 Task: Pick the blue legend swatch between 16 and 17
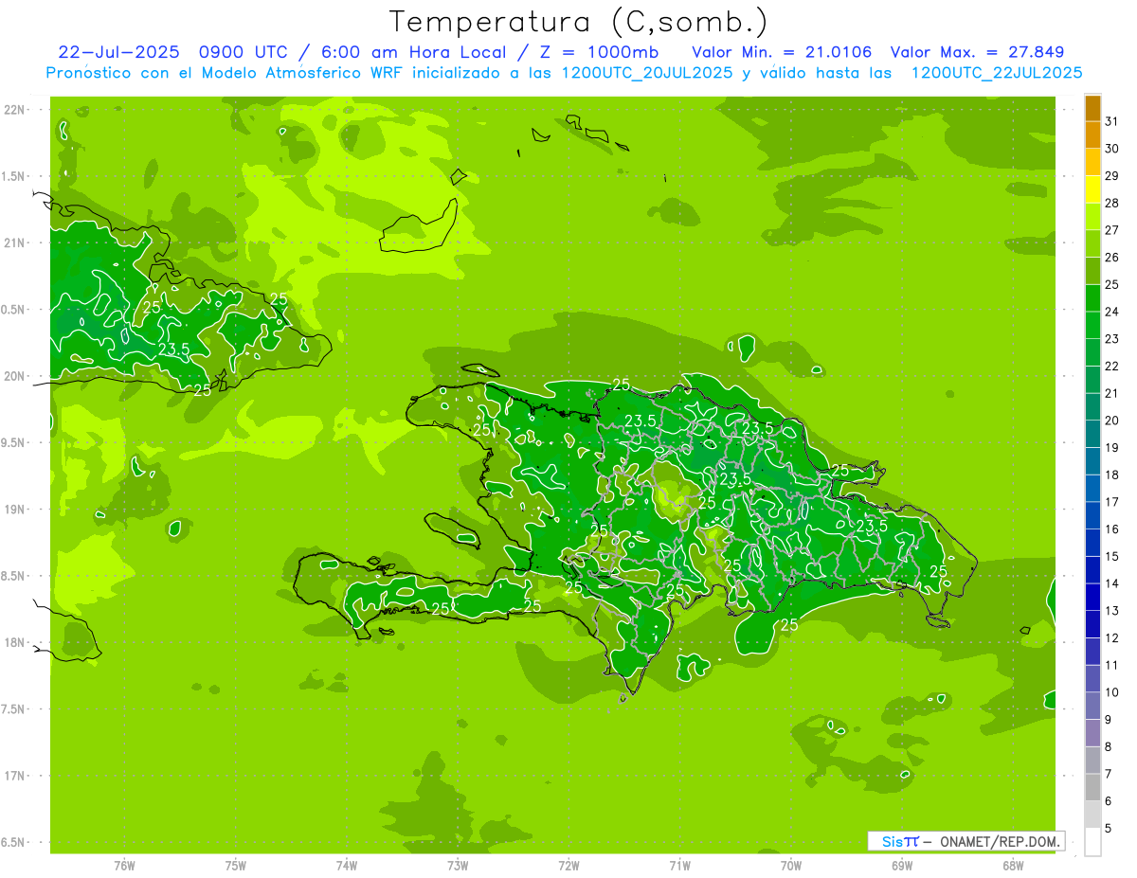click(1092, 516)
